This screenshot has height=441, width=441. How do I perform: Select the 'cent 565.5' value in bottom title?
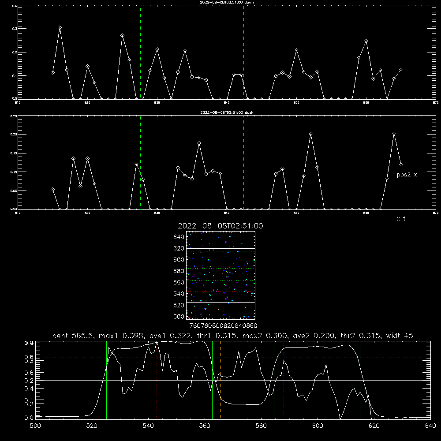coord(73,336)
